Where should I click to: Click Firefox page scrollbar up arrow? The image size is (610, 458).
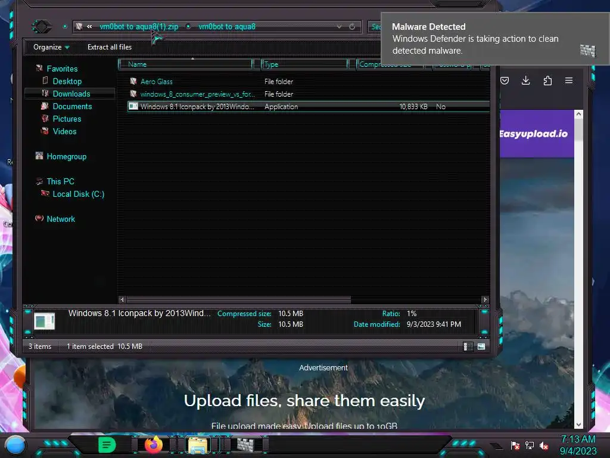[x=578, y=114]
